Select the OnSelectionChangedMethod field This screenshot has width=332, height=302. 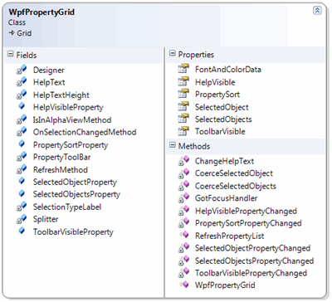pos(85,132)
